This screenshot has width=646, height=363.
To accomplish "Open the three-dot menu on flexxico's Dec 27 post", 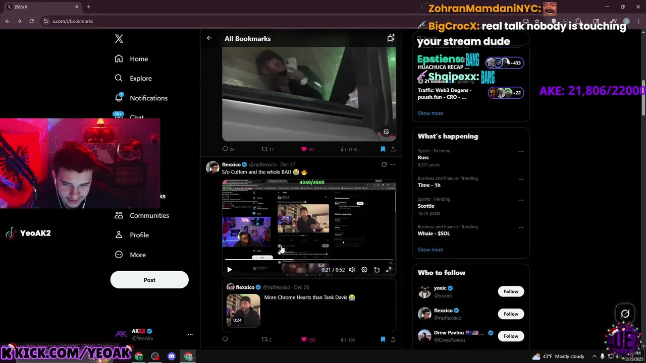I will (x=393, y=164).
